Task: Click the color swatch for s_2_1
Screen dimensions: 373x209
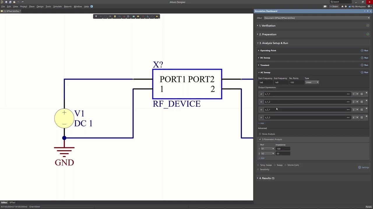Action: click(362, 110)
